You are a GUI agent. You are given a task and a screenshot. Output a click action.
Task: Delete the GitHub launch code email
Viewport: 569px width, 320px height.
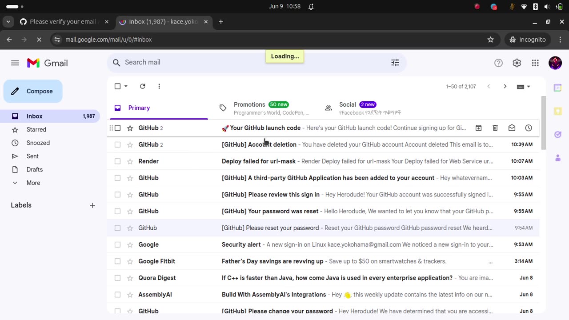(x=495, y=128)
